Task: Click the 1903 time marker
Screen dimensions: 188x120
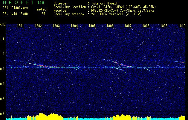Action: (56, 25)
